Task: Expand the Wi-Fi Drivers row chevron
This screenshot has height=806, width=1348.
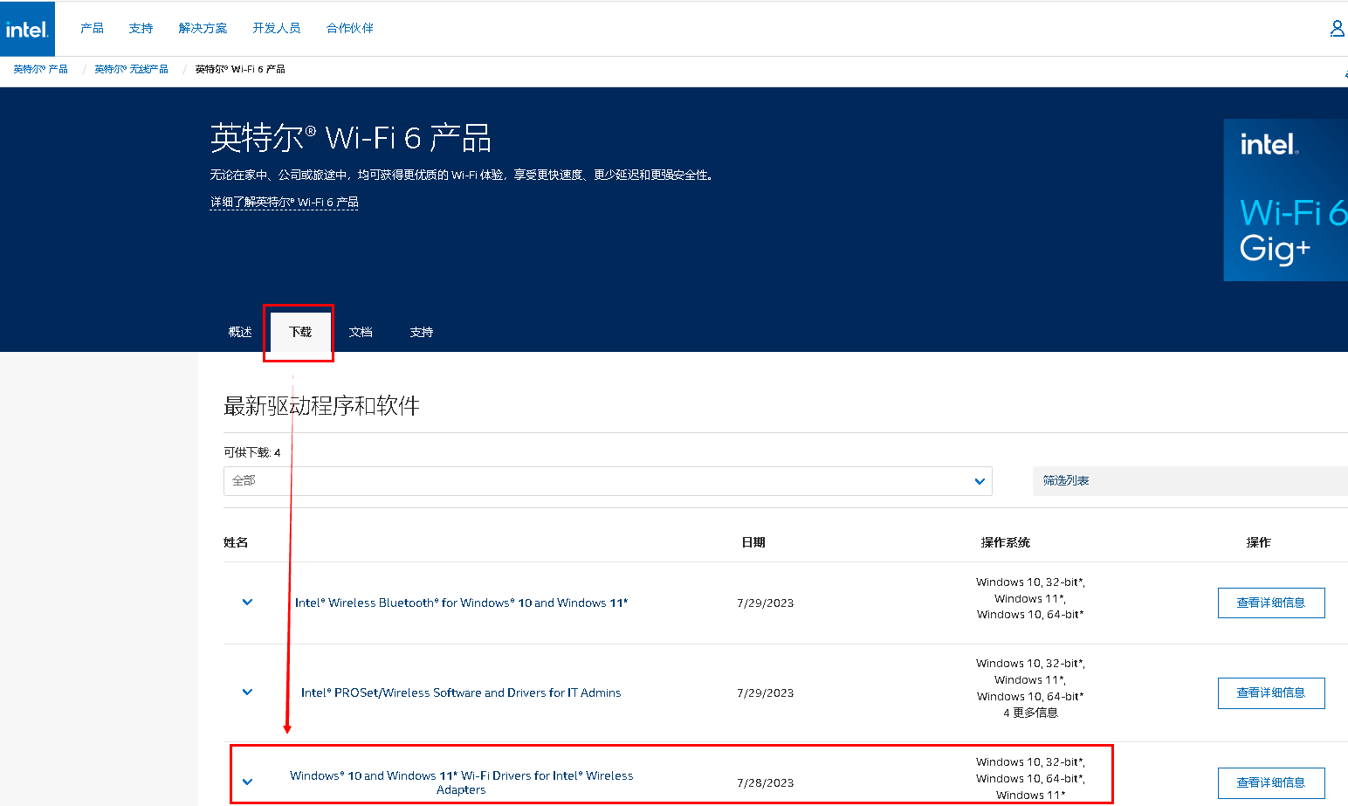Action: pyautogui.click(x=247, y=782)
